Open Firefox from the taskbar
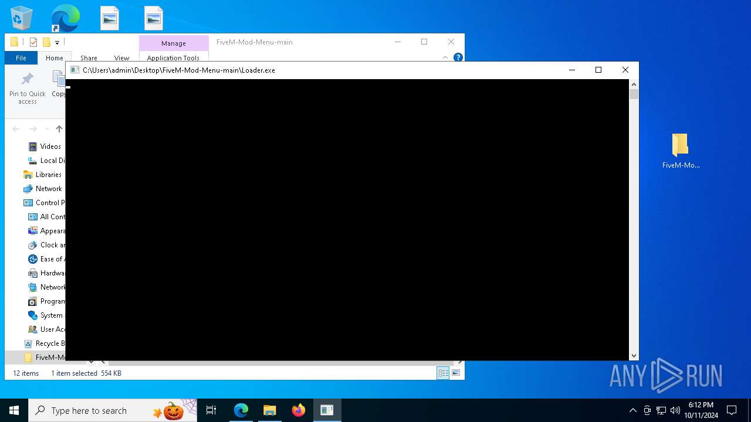Image resolution: width=751 pixels, height=422 pixels. 299,410
